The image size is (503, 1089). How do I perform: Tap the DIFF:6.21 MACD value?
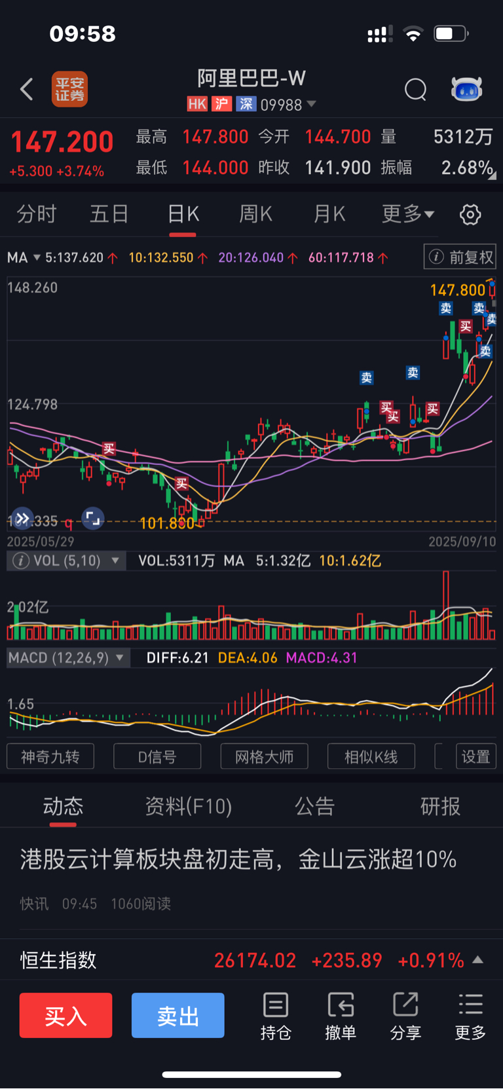[x=177, y=658]
